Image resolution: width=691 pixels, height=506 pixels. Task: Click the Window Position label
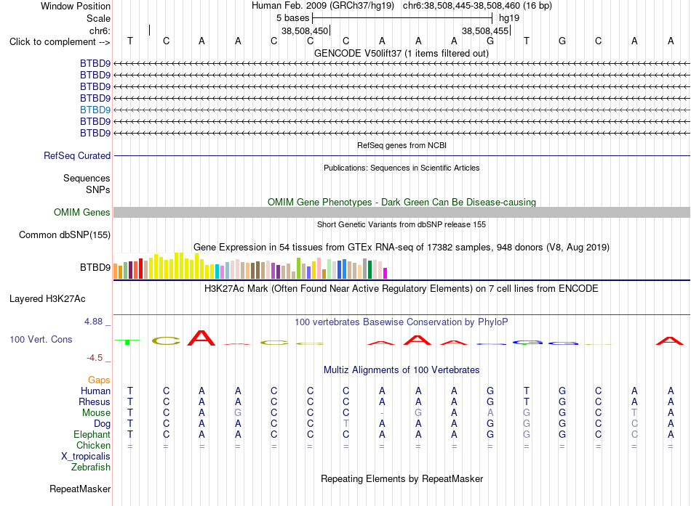coord(76,6)
